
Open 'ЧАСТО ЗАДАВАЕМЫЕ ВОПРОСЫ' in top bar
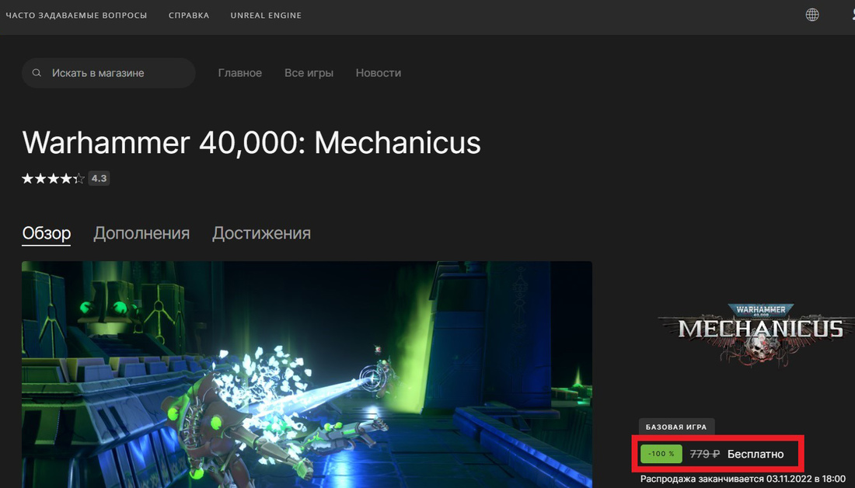pos(76,16)
